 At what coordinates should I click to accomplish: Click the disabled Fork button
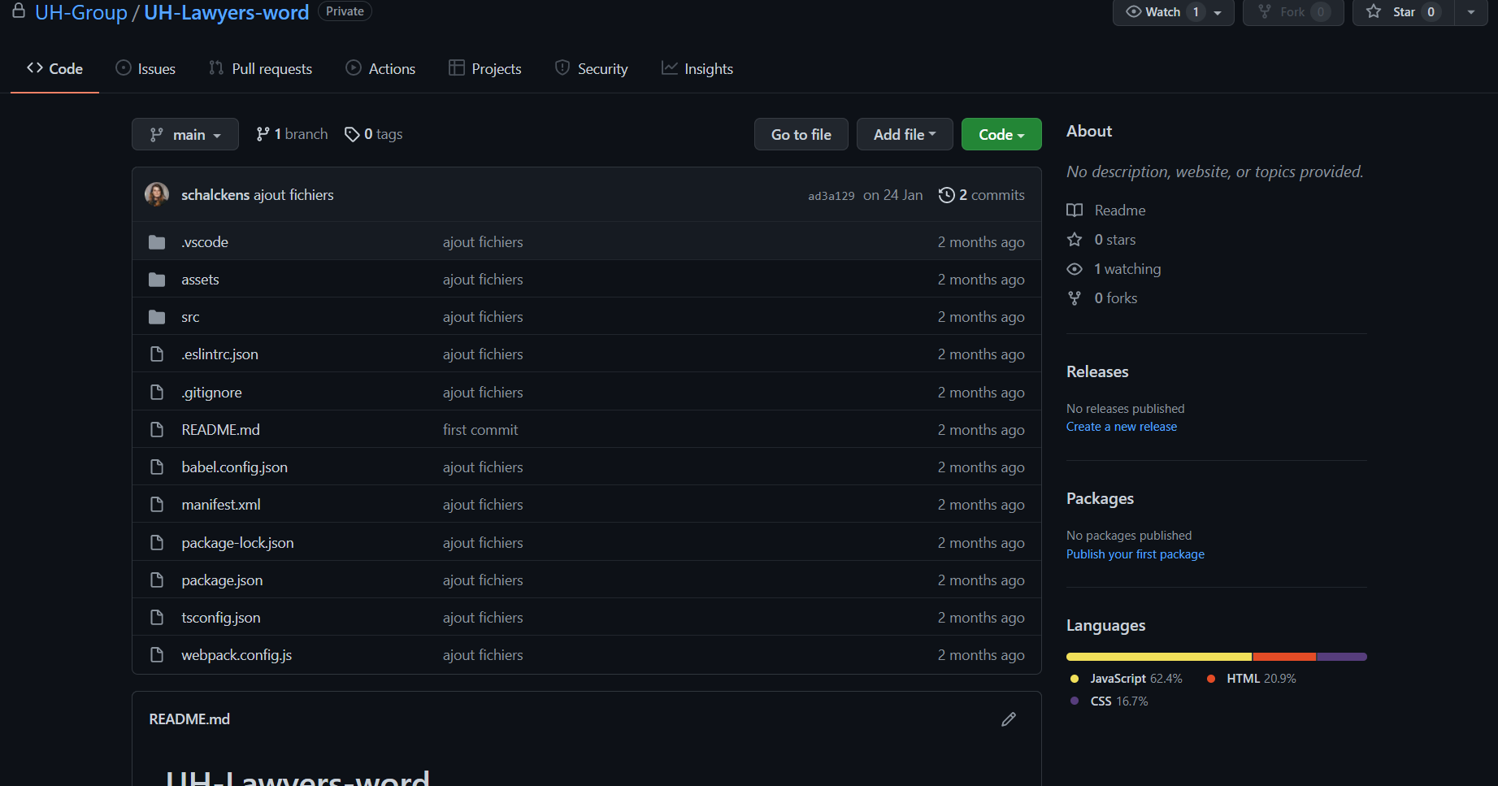(1293, 12)
